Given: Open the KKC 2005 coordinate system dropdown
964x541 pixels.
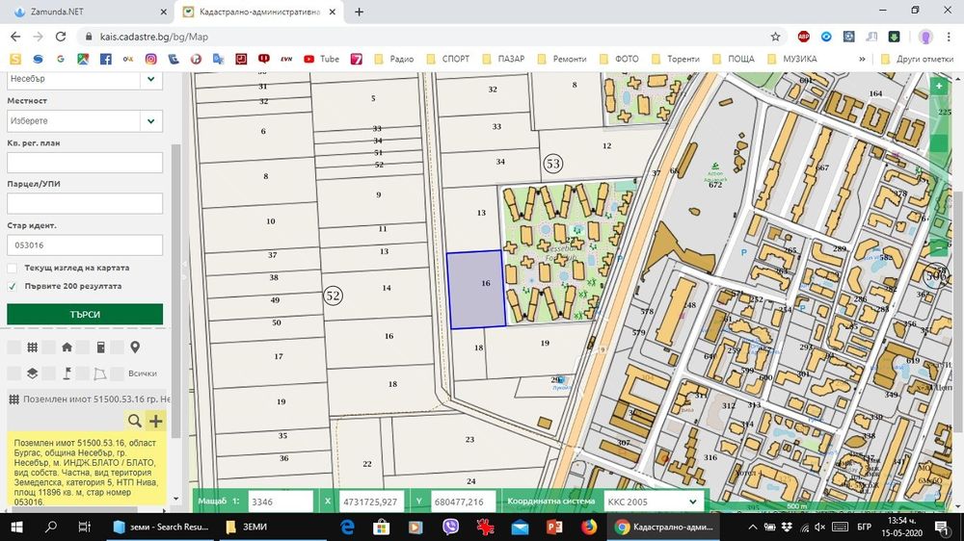Looking at the screenshot, I should click(653, 502).
